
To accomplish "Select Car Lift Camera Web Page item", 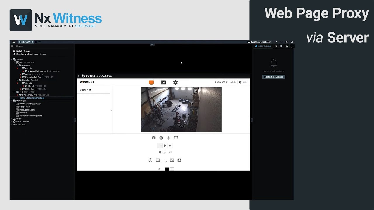I will point(32,98).
